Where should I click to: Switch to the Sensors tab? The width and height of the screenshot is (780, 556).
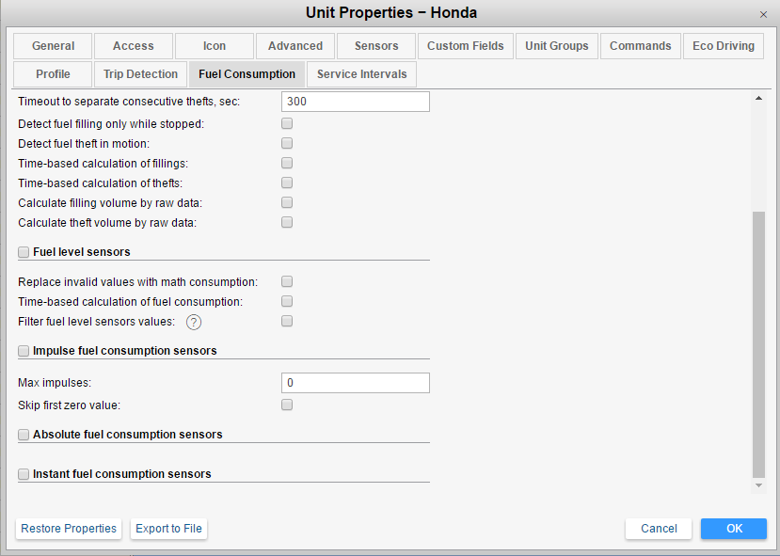[x=376, y=46]
